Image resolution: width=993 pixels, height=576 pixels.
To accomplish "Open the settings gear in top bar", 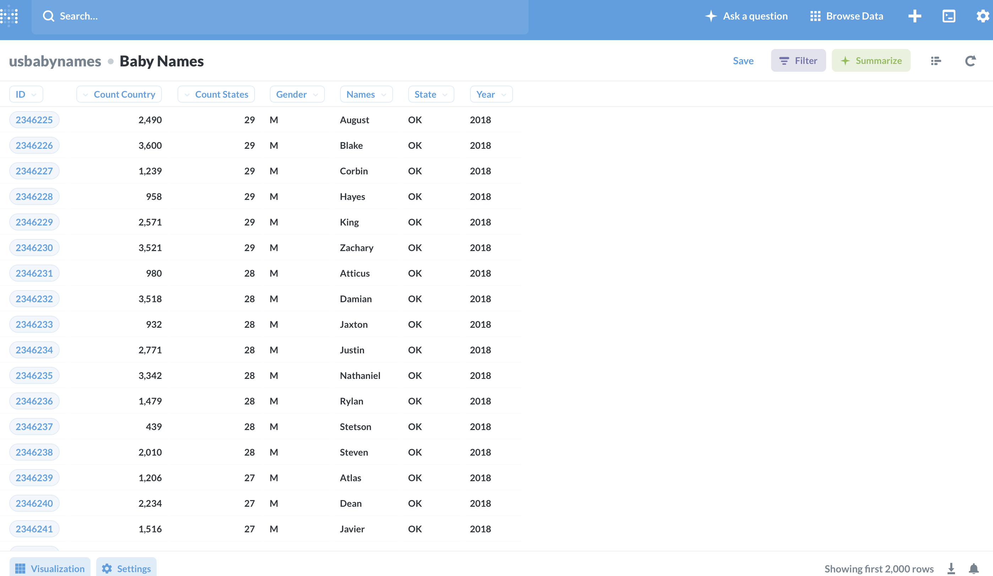I will point(982,16).
